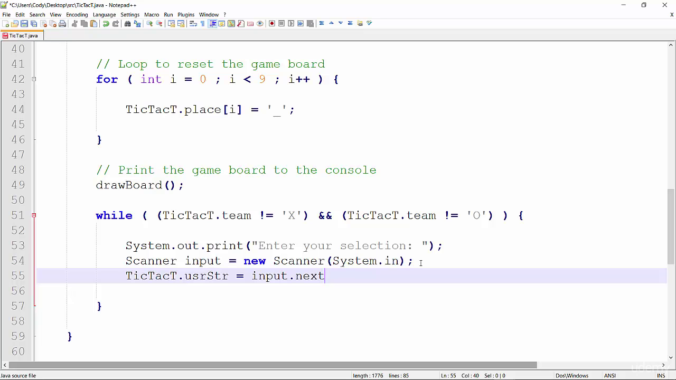
Task: Click 'ANSI' encoding in the status bar
Action: (610, 376)
